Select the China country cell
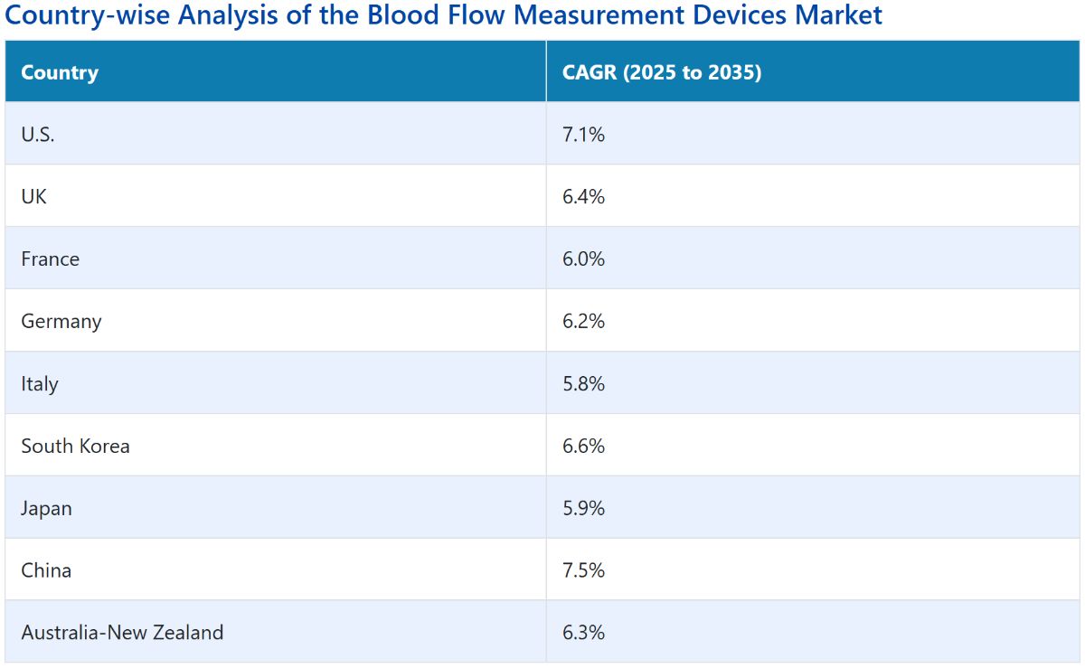The height and width of the screenshot is (668, 1085). click(x=276, y=570)
